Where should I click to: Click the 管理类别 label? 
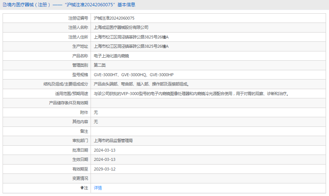(x=80, y=65)
